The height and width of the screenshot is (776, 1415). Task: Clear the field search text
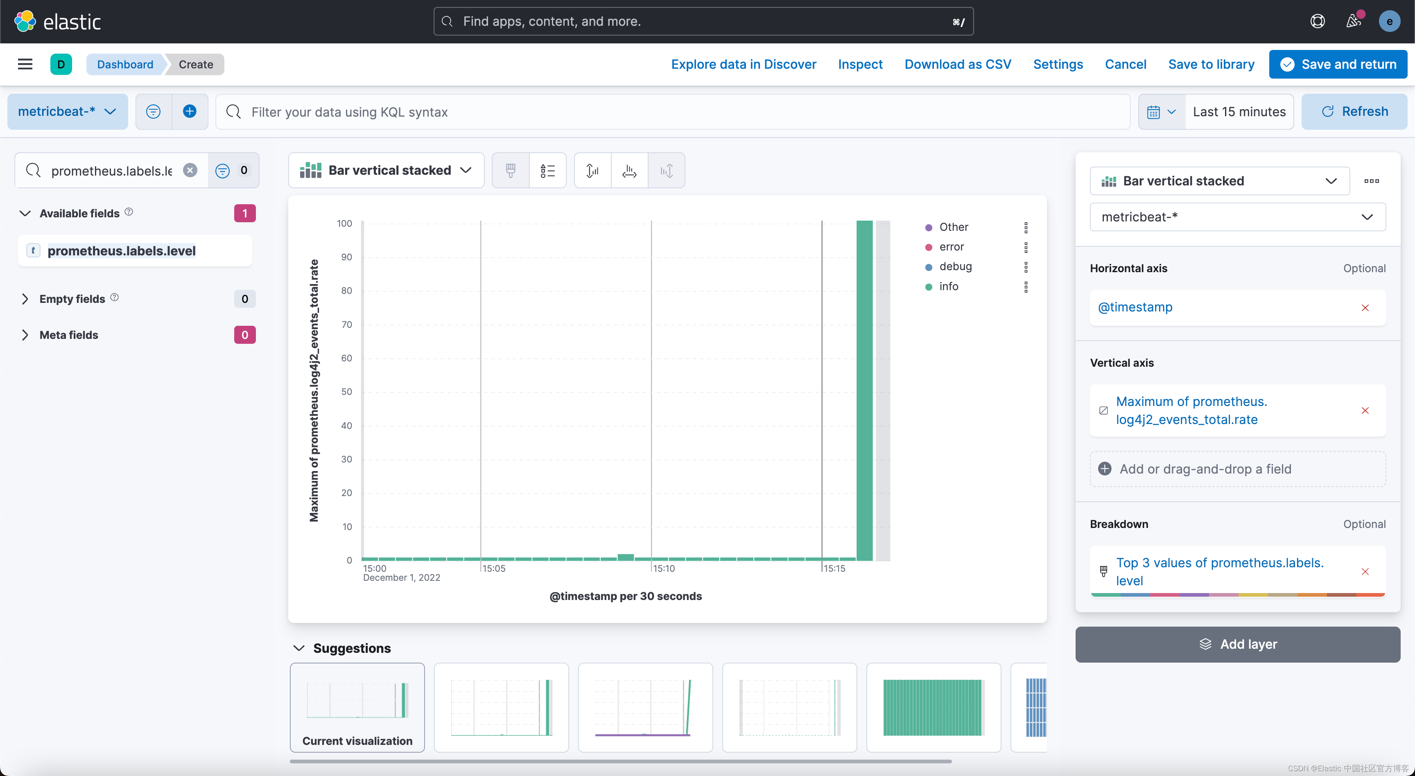[190, 170]
